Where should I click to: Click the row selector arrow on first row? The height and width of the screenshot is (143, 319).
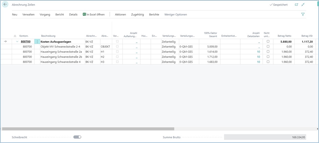point(6,42)
